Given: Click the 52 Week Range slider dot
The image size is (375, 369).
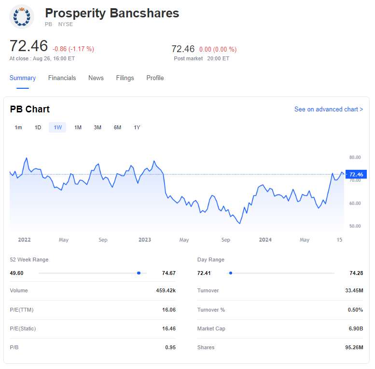Looking at the screenshot, I should pos(139,273).
